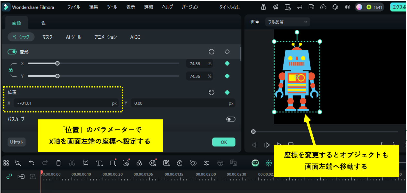The width and height of the screenshot is (407, 193).
Task: Open the ツール menu
Action: (112, 7)
